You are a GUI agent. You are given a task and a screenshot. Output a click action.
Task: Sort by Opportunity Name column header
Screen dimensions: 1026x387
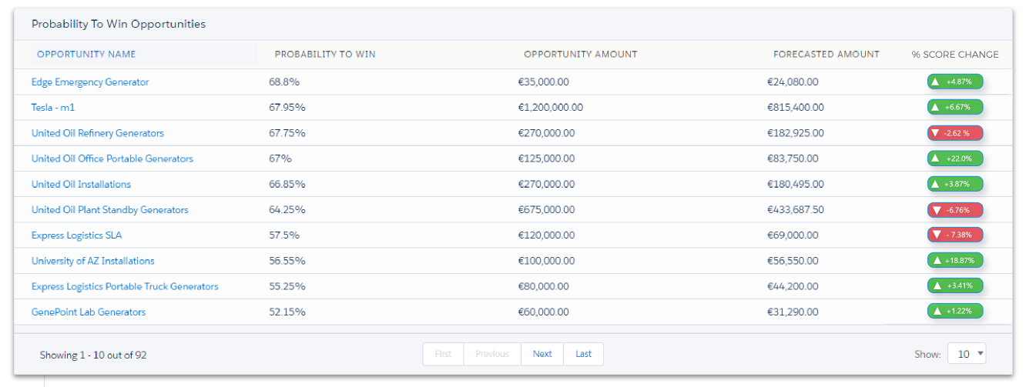pos(86,54)
